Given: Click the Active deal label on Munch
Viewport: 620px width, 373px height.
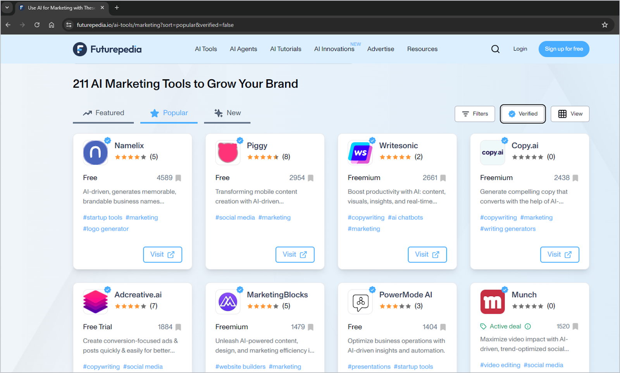Looking at the screenshot, I should coord(505,326).
